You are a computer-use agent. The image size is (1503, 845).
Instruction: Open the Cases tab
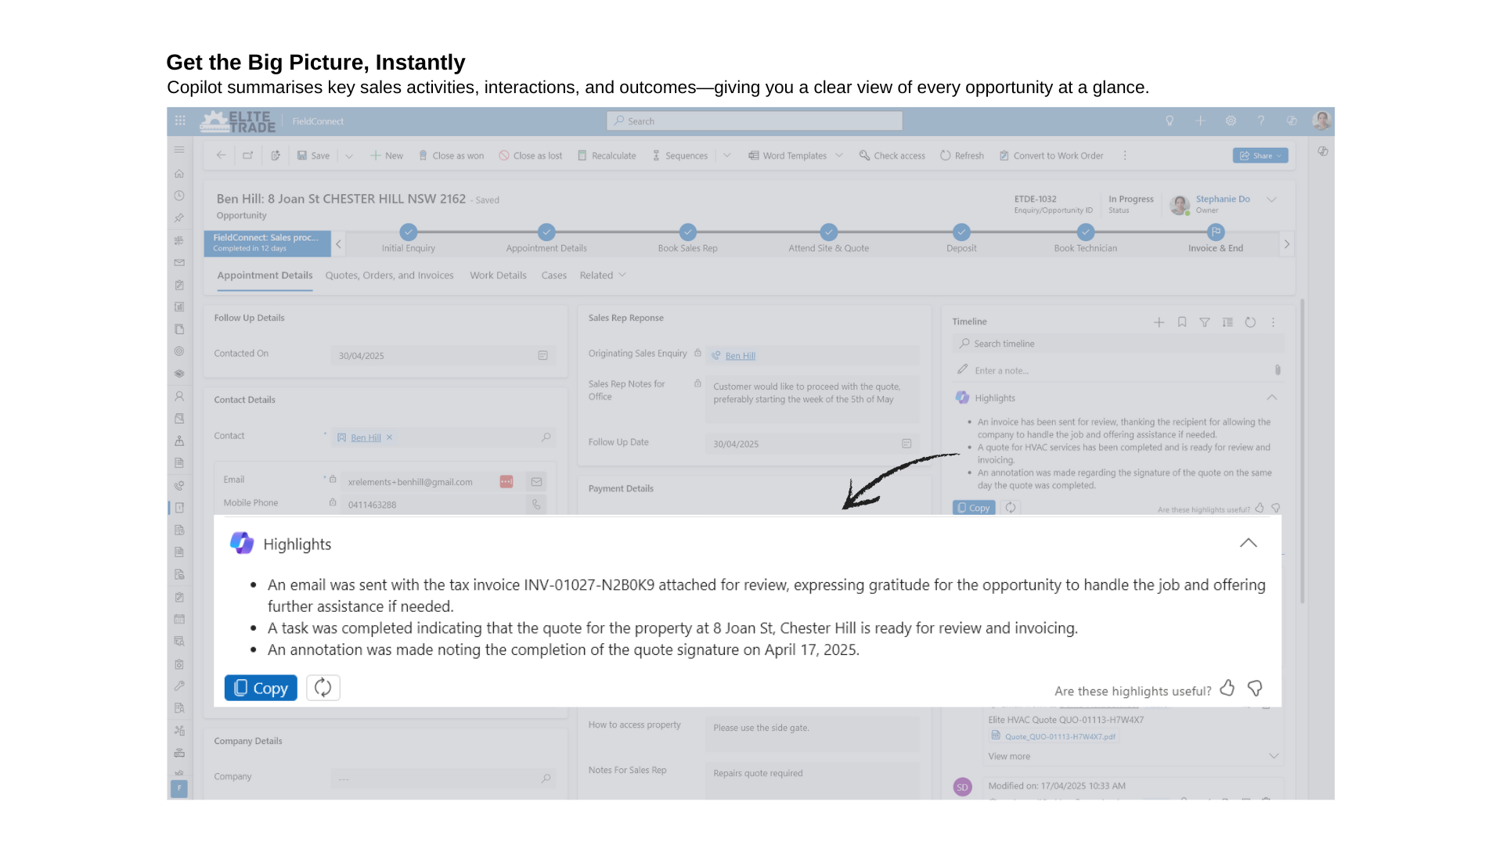[x=553, y=275]
